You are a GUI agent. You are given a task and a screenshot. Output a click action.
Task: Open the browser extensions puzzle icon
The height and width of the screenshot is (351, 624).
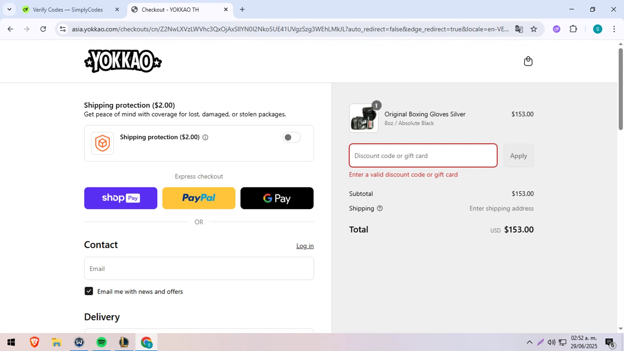[573, 29]
